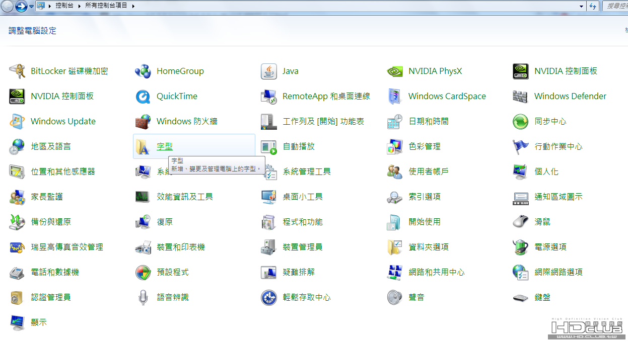Click the 索引選項 magnifier icon

click(395, 197)
